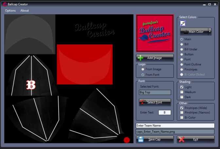Click the red X Exit icon
The image size is (220, 149).
point(182,140)
